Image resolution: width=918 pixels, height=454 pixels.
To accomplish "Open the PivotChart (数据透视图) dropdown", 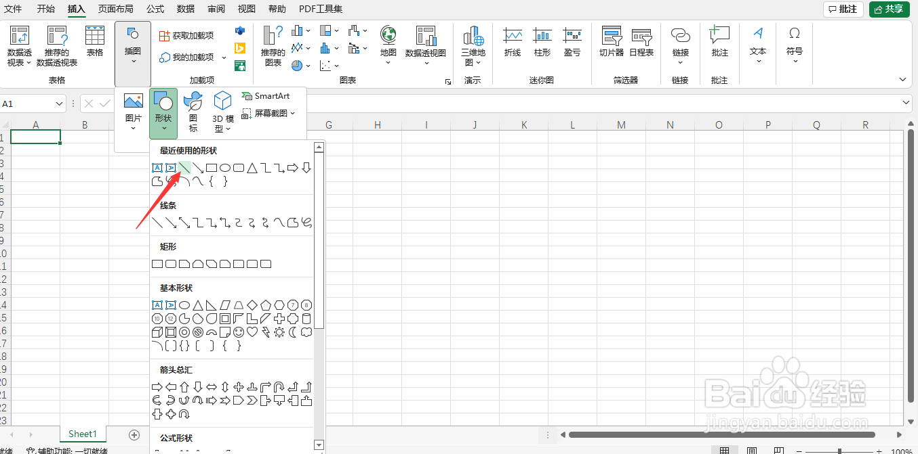I will point(426,47).
